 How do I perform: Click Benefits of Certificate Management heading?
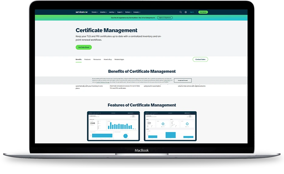(x=142, y=71)
